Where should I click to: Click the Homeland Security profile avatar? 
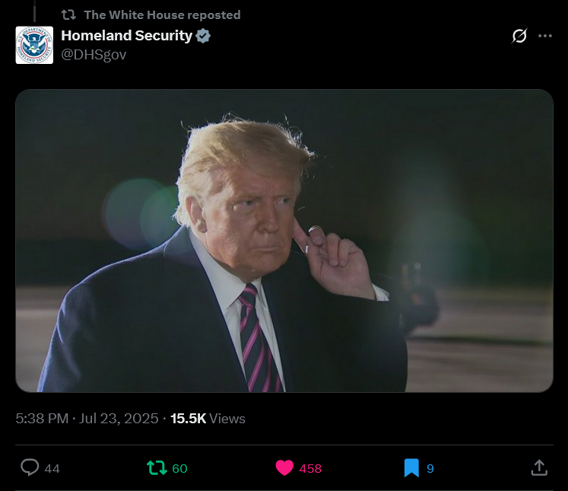point(34,45)
